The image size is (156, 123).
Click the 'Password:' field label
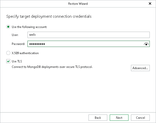point(18,44)
